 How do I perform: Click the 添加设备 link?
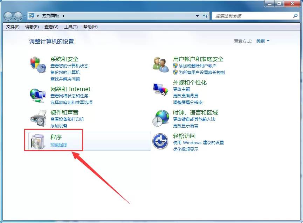click(x=59, y=126)
